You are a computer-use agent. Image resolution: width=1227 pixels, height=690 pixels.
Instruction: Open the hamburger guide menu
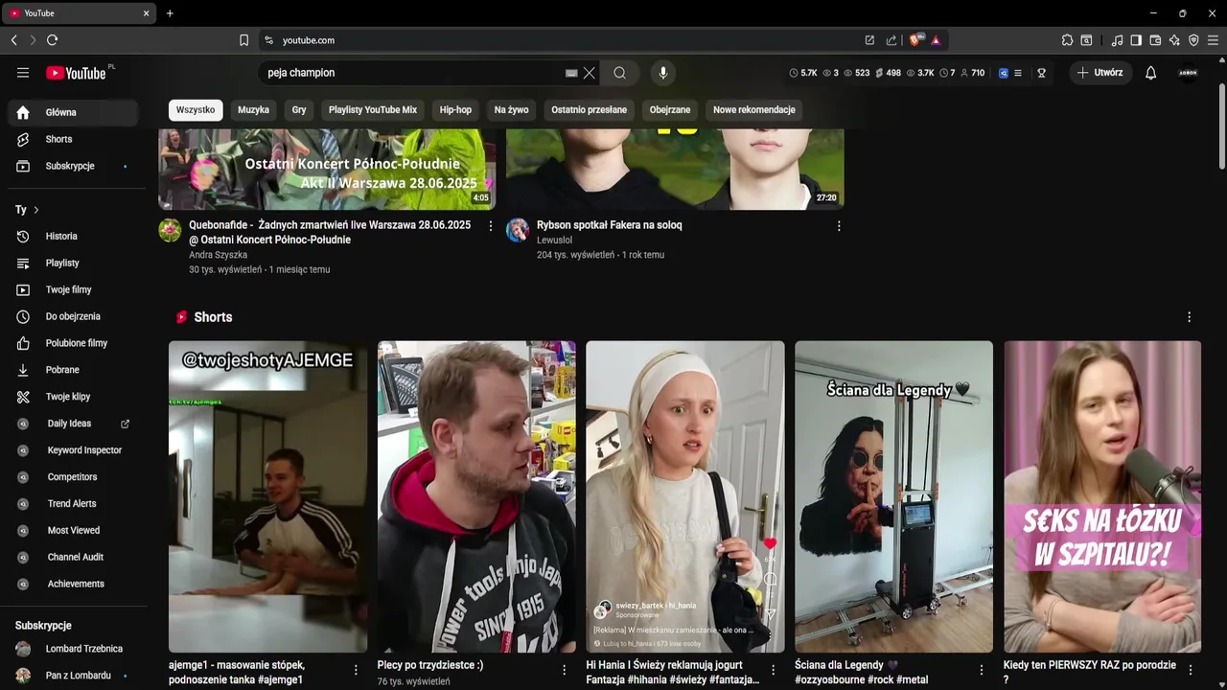[23, 73]
